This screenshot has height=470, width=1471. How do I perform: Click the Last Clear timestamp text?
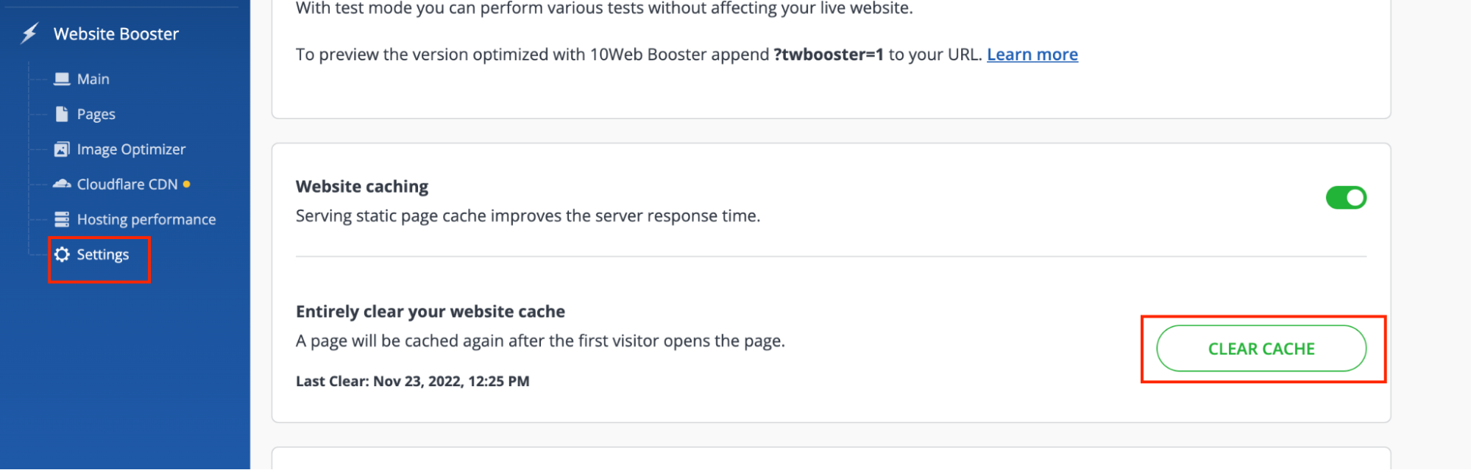click(x=412, y=381)
